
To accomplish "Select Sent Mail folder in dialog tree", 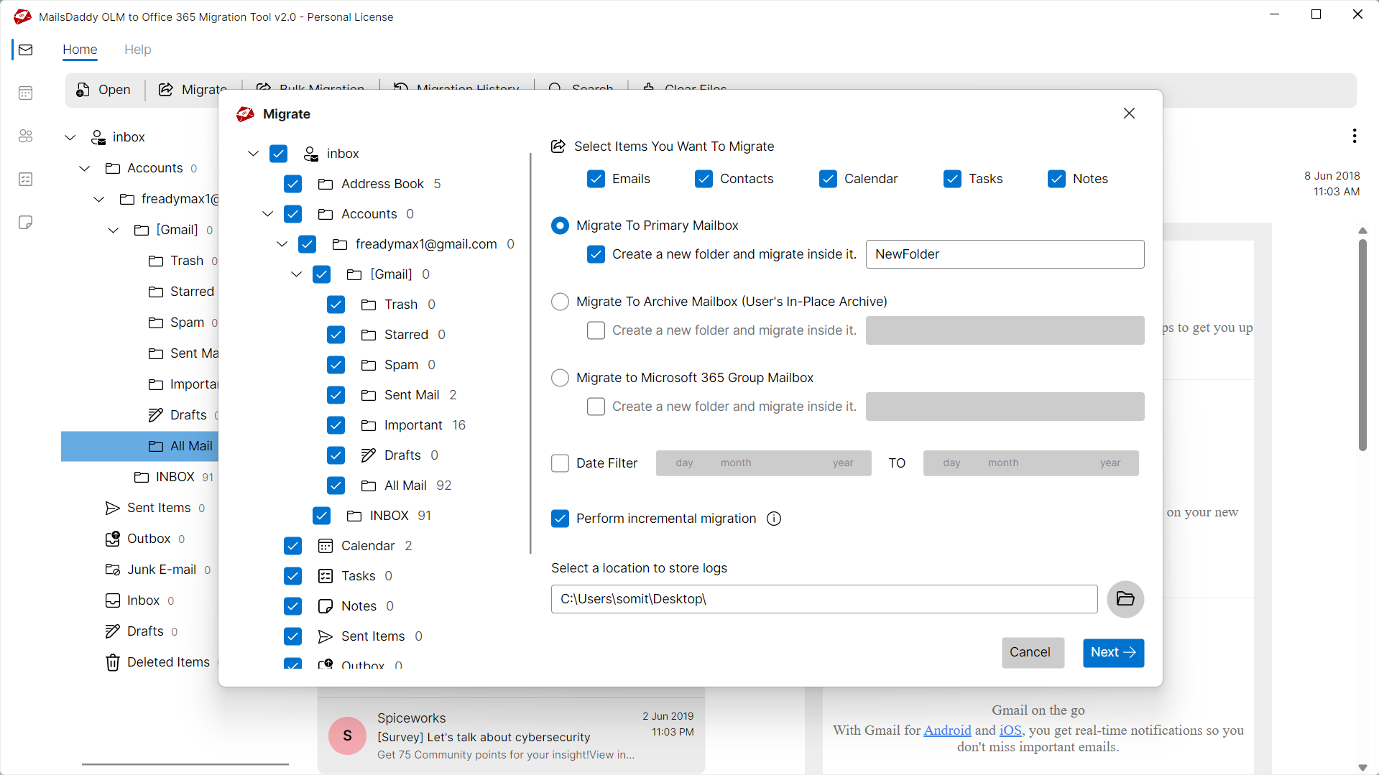I will 410,395.
